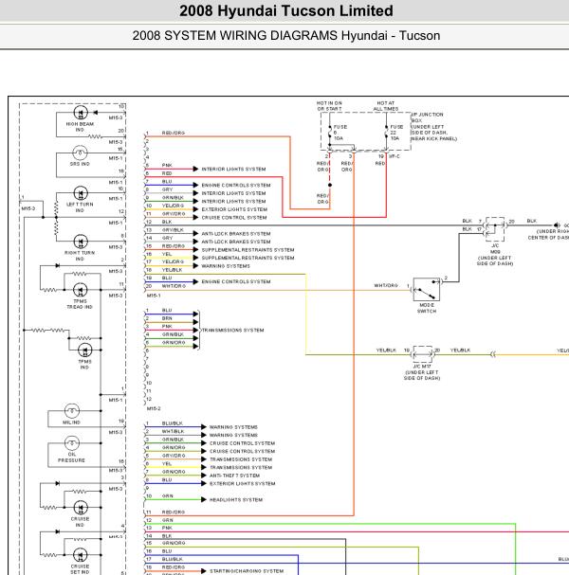Click INTERIOR LIGHTS SYSTEM on the GRY wire
Viewport: 569px width, 575px height.
point(233,193)
